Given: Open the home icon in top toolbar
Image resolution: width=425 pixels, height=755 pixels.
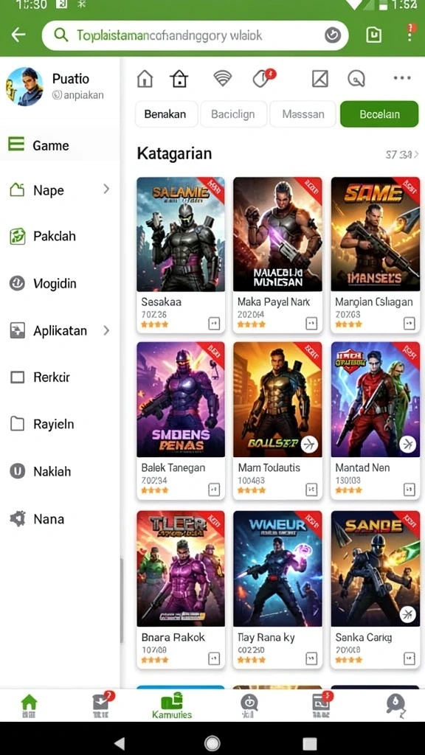Looking at the screenshot, I should point(145,78).
